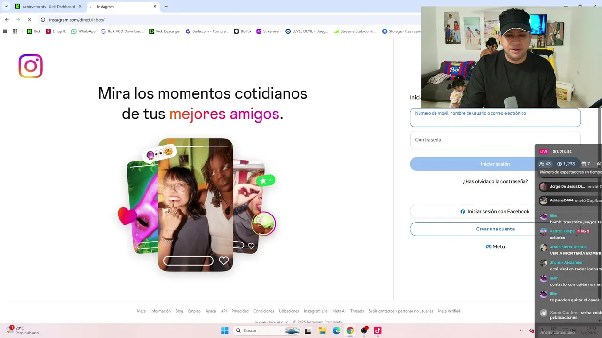The height and width of the screenshot is (338, 602).
Task: Open the Emoji fb bookmark
Action: pos(56,31)
